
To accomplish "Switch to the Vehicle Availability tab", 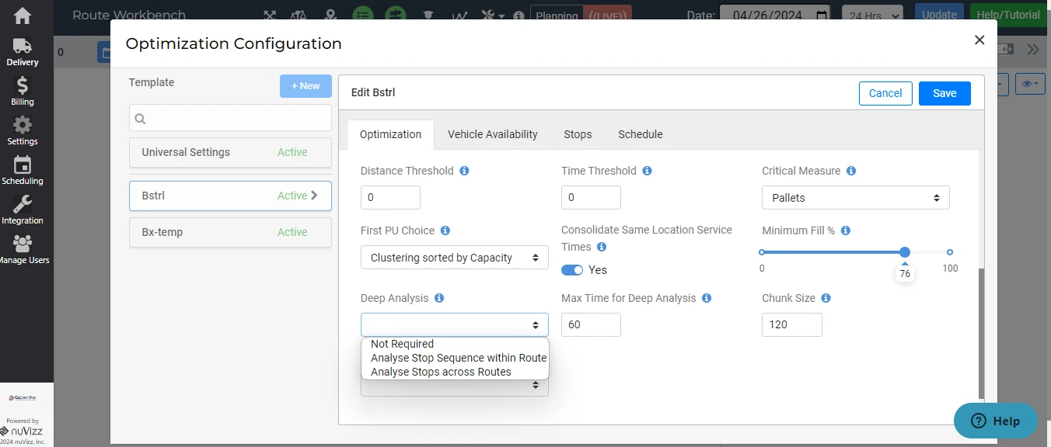I will [492, 134].
